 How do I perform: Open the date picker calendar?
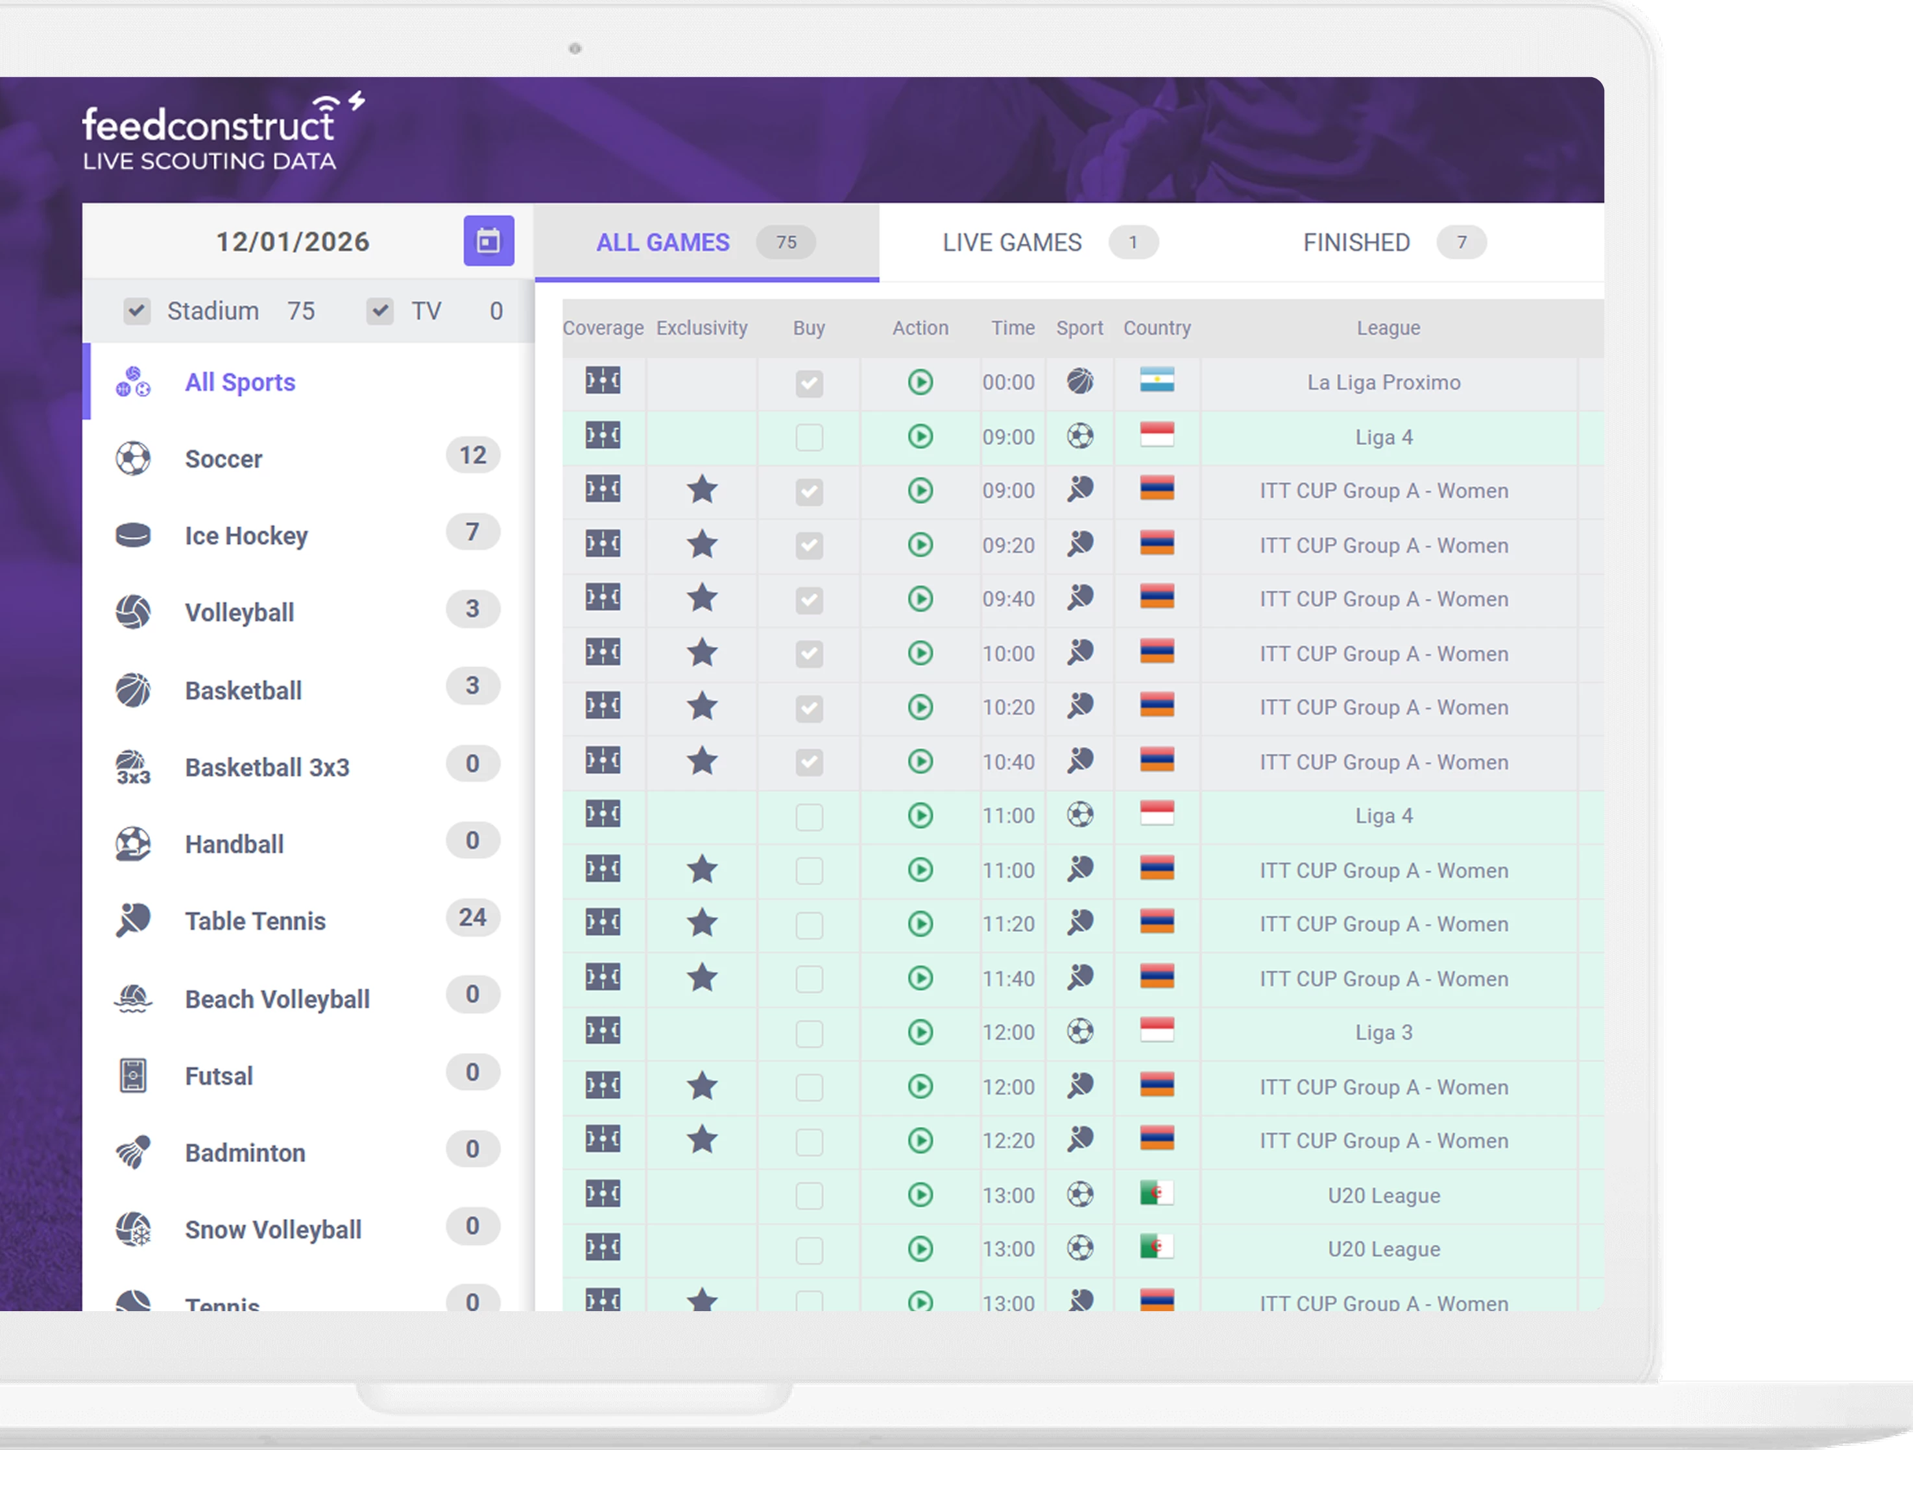pyautogui.click(x=488, y=241)
